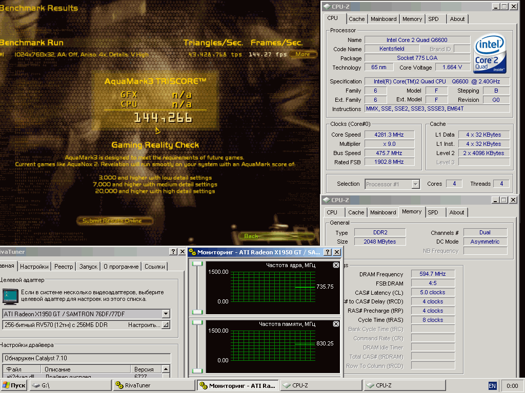The height and width of the screenshot is (393, 525).
Task: Click the monitor adapter icon in RivaTuner
Action: click(x=10, y=297)
